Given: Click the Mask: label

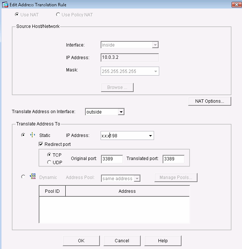Looking at the screenshot, I should [x=72, y=70].
